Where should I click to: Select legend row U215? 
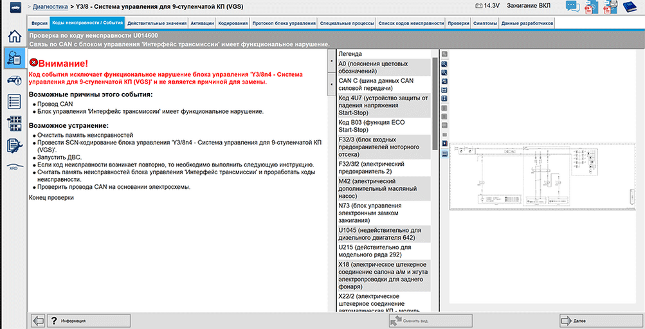coord(384,251)
